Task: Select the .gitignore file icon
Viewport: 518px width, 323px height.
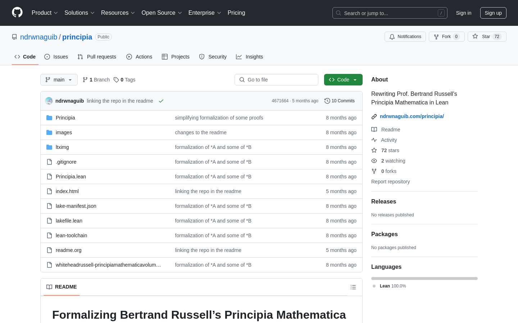Action: [x=49, y=162]
